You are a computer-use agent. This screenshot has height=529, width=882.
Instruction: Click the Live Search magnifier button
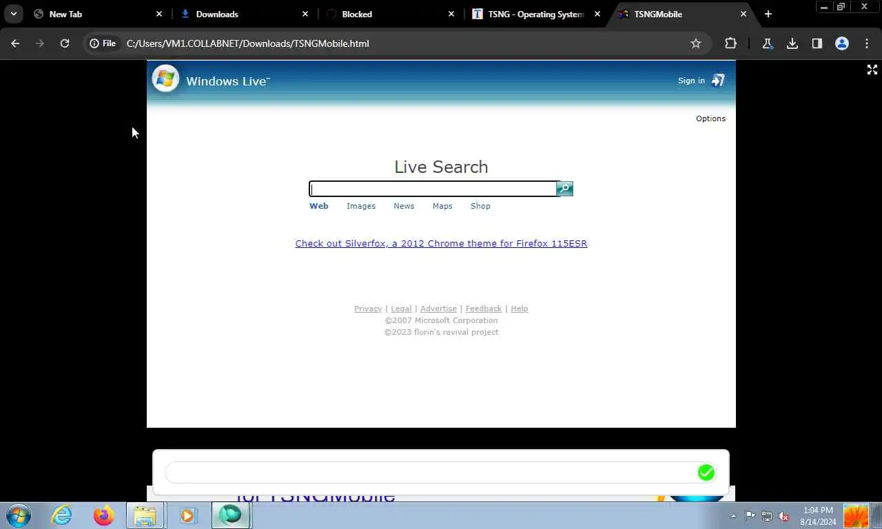tap(564, 189)
